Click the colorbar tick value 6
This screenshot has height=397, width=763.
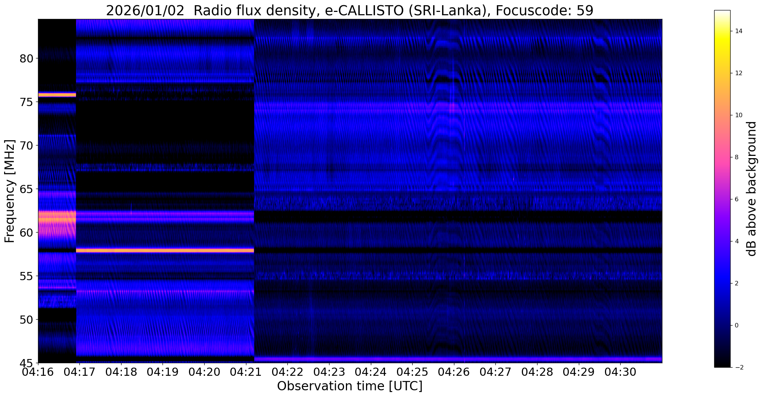point(736,199)
